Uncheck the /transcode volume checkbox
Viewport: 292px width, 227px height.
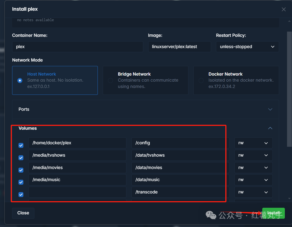coord(21,195)
